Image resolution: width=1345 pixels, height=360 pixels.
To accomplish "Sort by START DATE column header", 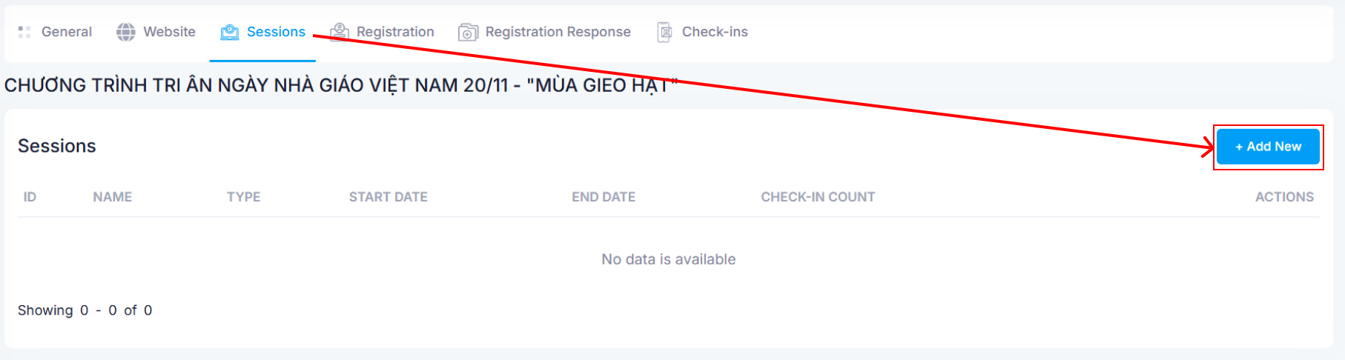I will click(389, 197).
